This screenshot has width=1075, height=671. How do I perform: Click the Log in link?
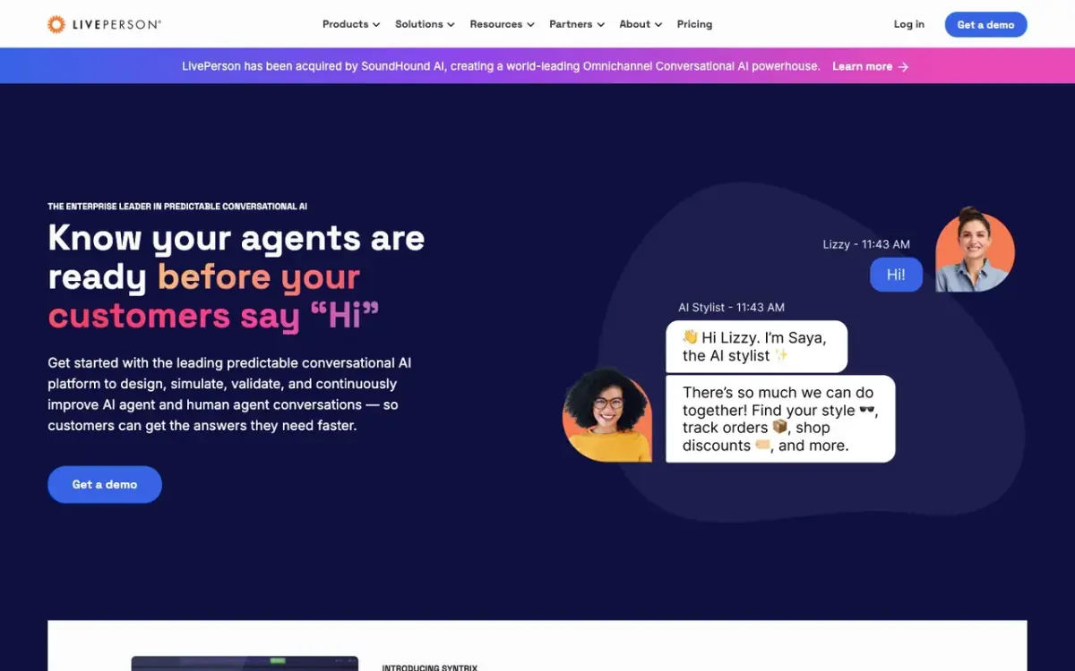click(x=908, y=24)
